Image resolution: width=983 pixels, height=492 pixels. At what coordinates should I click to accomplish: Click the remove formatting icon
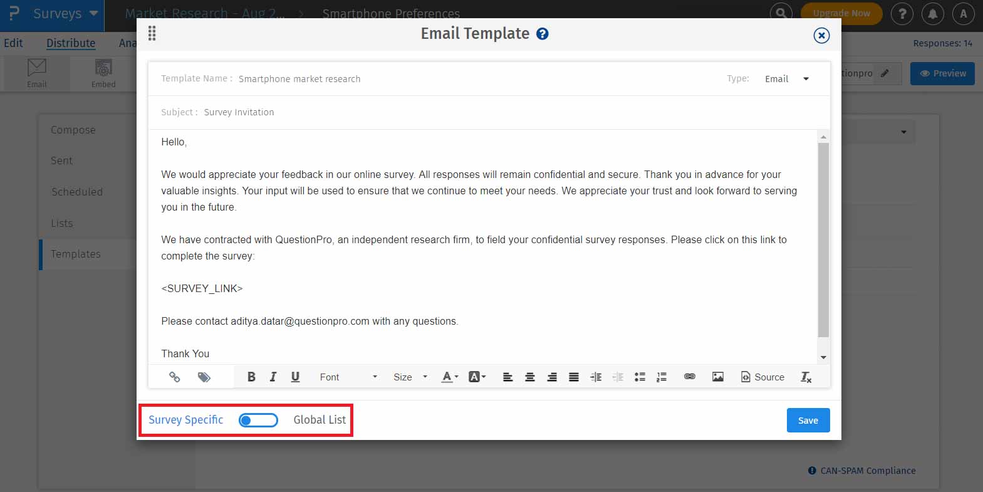[806, 377]
